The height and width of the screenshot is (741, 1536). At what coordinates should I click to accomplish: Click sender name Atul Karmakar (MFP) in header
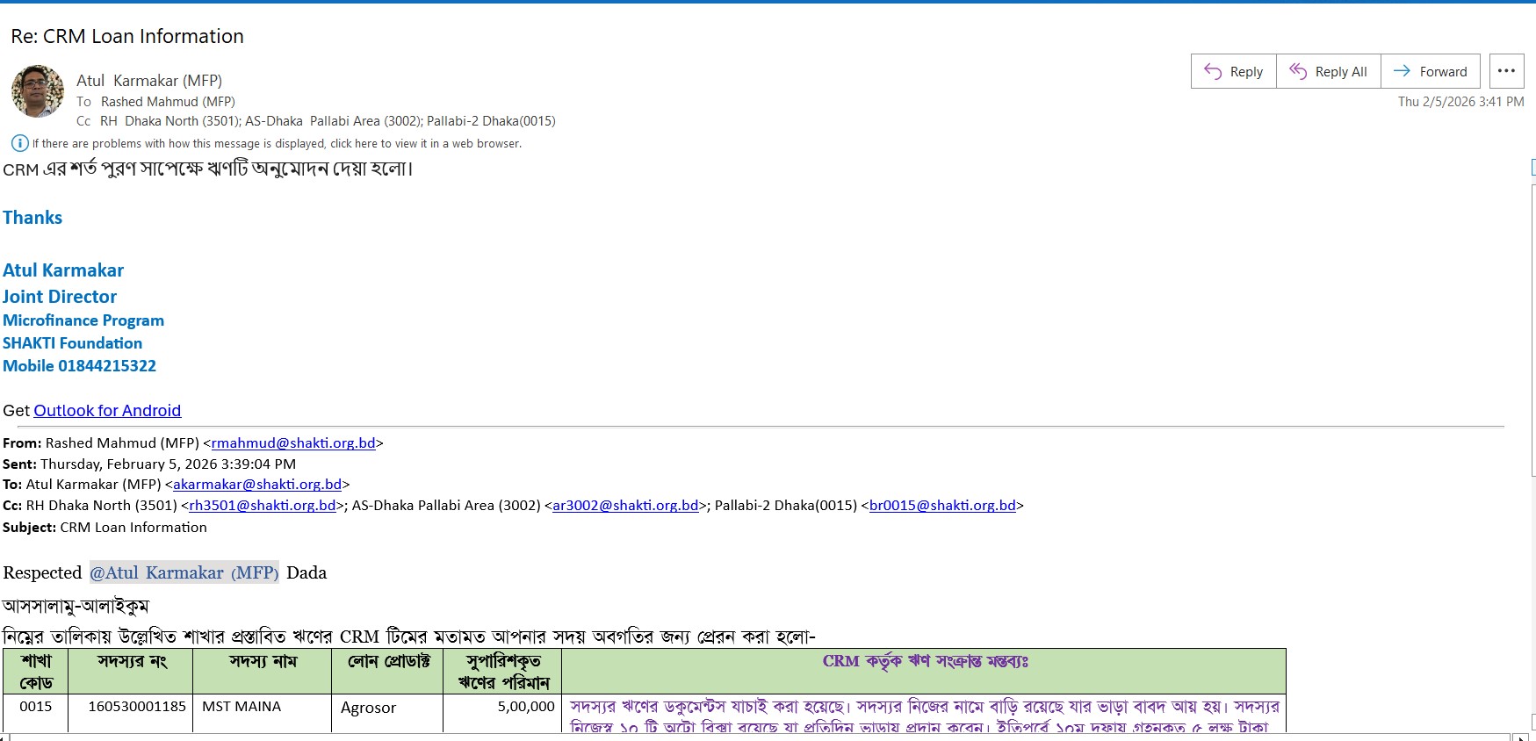149,81
